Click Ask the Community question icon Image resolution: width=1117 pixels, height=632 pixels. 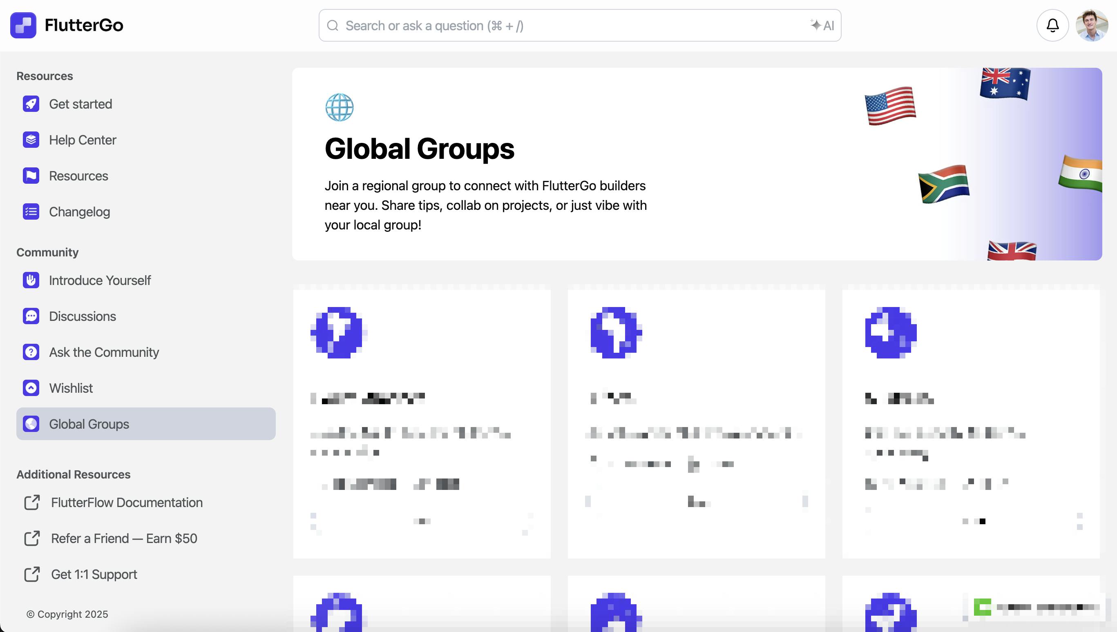coord(31,352)
